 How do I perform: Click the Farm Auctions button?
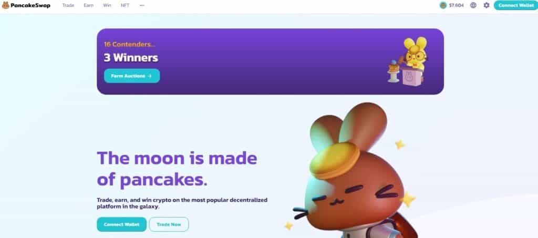click(x=132, y=76)
